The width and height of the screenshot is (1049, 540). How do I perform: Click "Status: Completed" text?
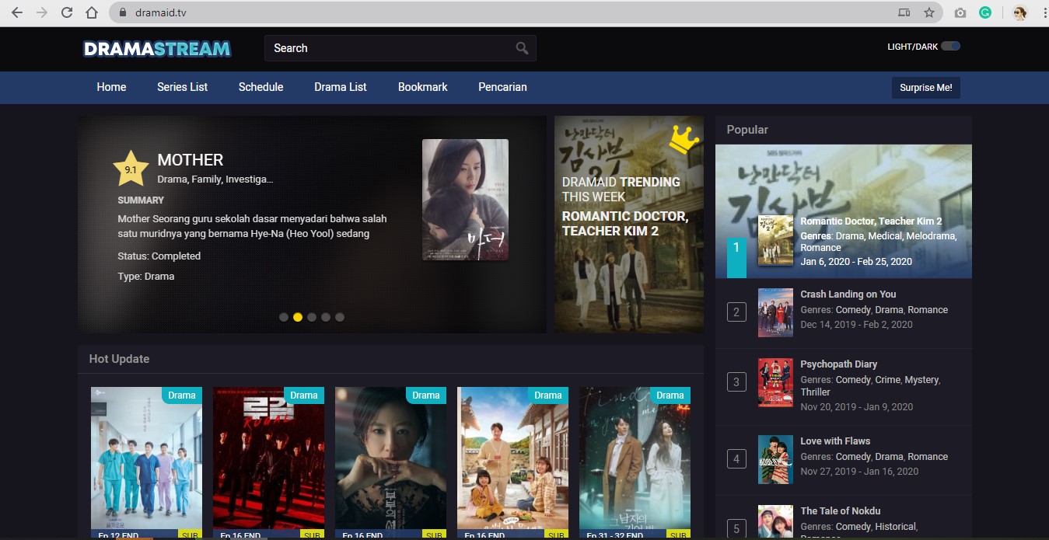tap(159, 256)
